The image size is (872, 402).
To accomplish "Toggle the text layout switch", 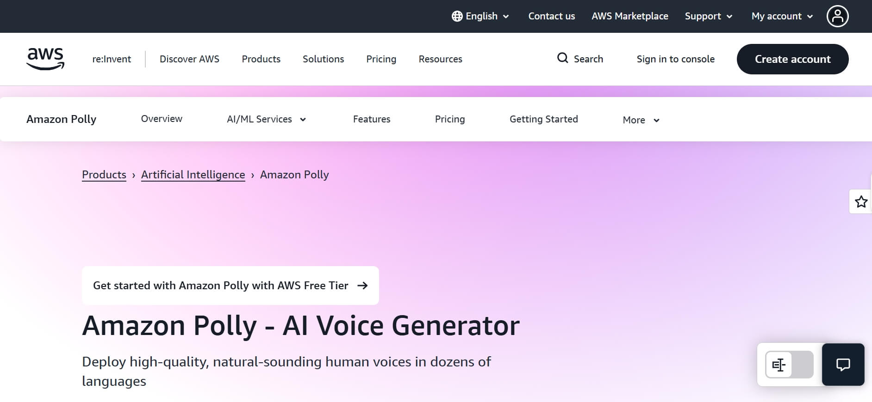I will click(789, 365).
